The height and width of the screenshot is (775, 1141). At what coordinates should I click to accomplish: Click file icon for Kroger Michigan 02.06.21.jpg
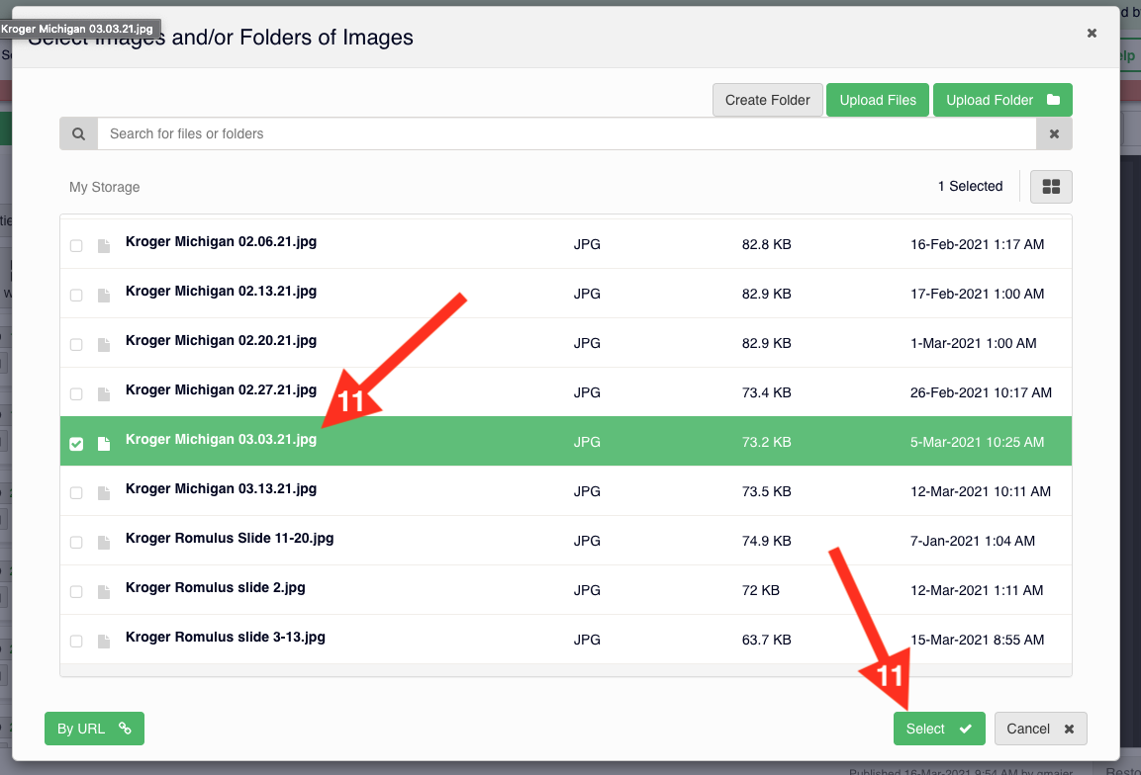pyautogui.click(x=104, y=246)
